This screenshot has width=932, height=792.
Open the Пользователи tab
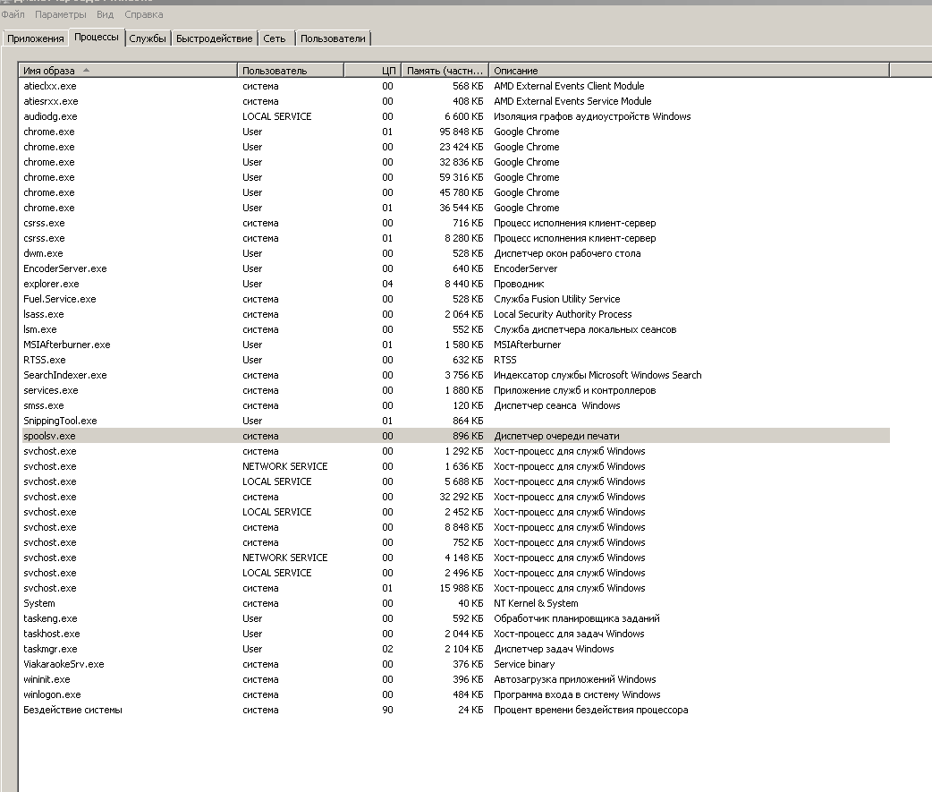tap(333, 38)
